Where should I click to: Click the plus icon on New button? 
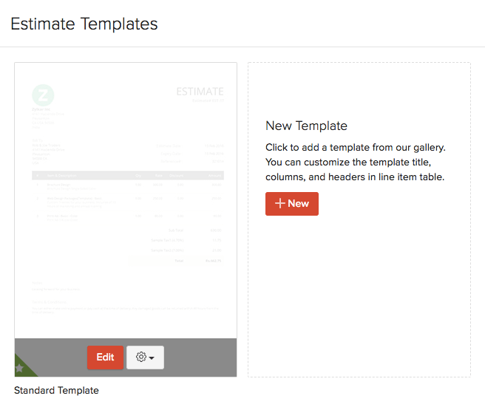click(280, 204)
